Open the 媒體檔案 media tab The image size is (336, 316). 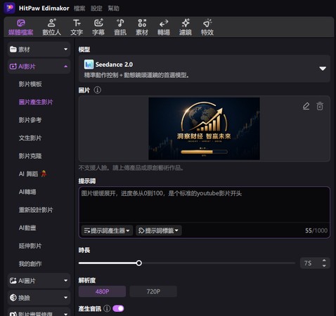pyautogui.click(x=21, y=27)
